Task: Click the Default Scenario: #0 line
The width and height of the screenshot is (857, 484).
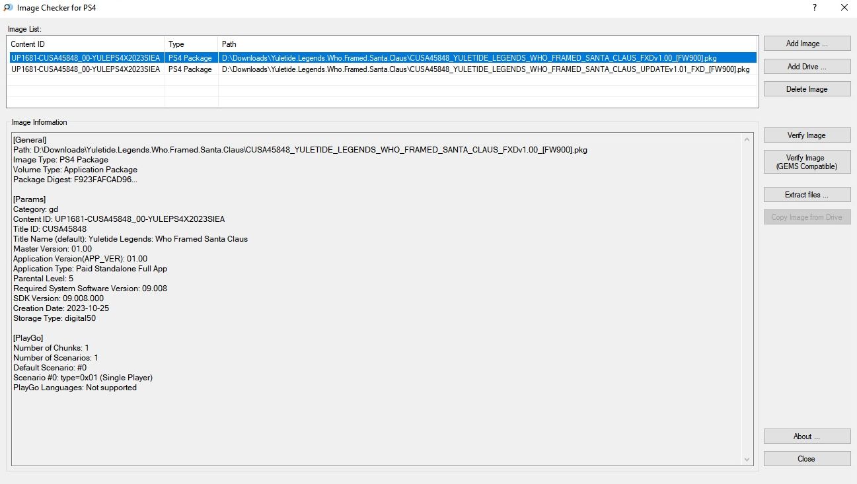Action: click(50, 368)
